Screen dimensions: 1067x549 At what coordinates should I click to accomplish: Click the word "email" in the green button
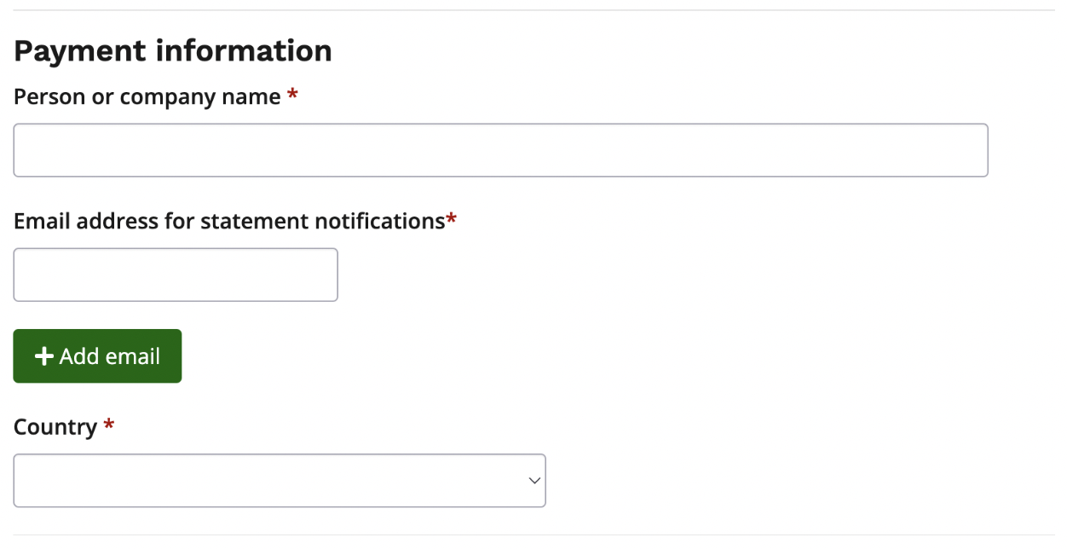(132, 356)
